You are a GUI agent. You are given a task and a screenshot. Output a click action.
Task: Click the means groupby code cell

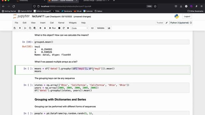coord(111,70)
